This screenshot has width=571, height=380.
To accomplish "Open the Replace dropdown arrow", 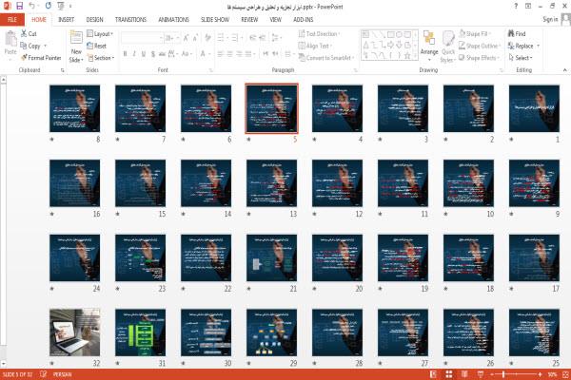I will pyautogui.click(x=539, y=46).
